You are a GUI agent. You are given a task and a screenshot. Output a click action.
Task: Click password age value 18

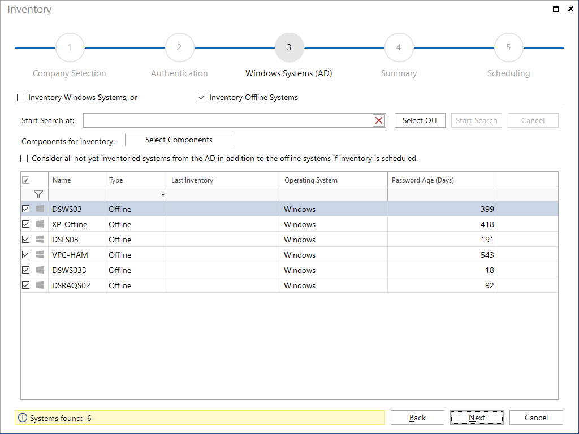[x=490, y=270]
